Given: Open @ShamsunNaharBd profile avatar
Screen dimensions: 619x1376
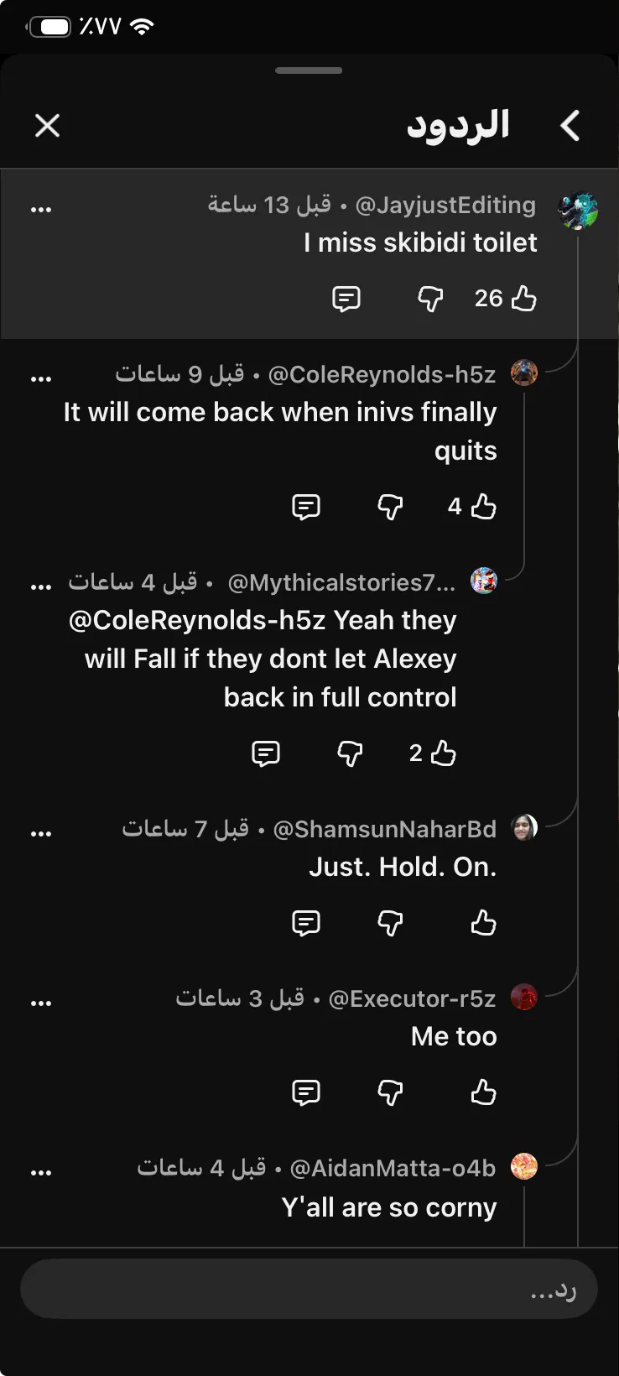Looking at the screenshot, I should click(x=524, y=828).
